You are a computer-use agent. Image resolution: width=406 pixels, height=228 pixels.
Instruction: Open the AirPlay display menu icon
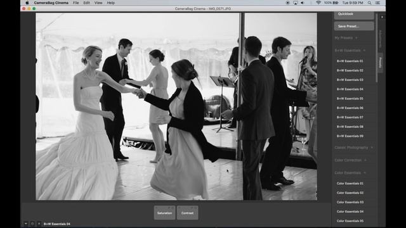[x=296, y=3]
